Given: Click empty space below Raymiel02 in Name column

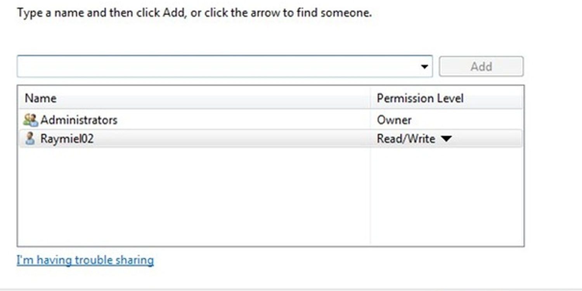Looking at the screenshot, I should click(x=194, y=196).
